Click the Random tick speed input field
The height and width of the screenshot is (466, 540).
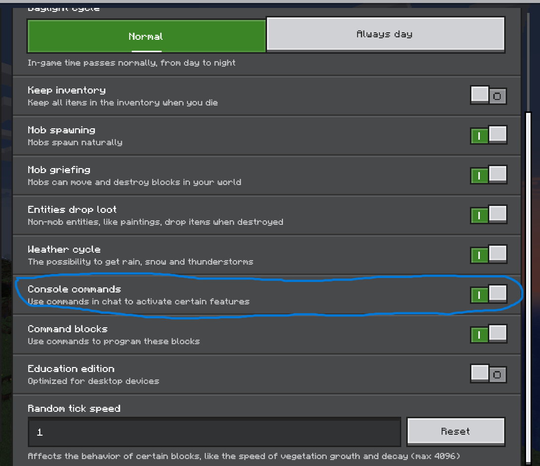pyautogui.click(x=214, y=432)
